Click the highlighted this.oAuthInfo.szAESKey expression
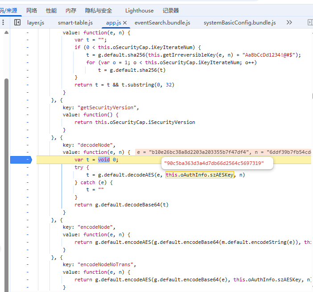313x292 pixels. point(200,175)
